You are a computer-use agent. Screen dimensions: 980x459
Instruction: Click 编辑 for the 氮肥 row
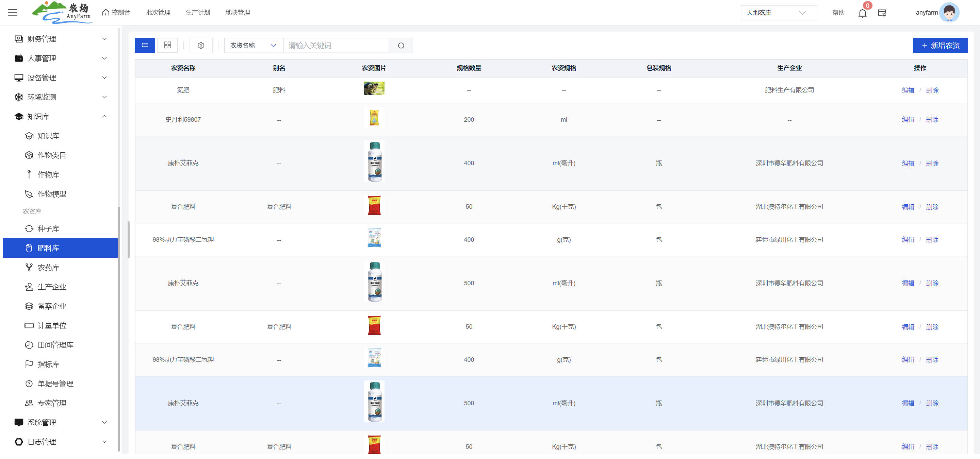908,90
